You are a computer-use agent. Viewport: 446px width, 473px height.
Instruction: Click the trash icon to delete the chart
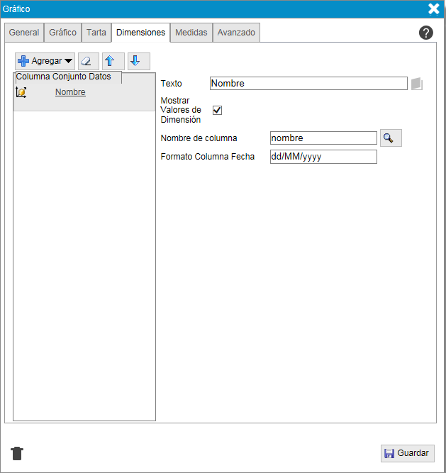pos(17,454)
